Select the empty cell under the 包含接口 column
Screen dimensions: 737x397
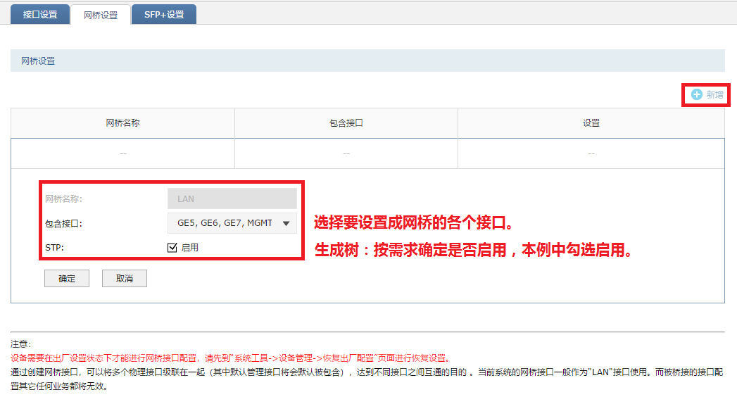point(346,153)
